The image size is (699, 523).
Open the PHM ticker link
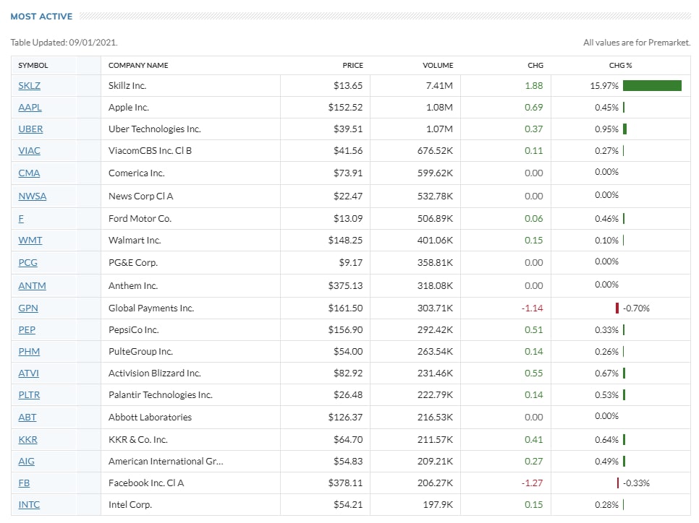point(29,352)
